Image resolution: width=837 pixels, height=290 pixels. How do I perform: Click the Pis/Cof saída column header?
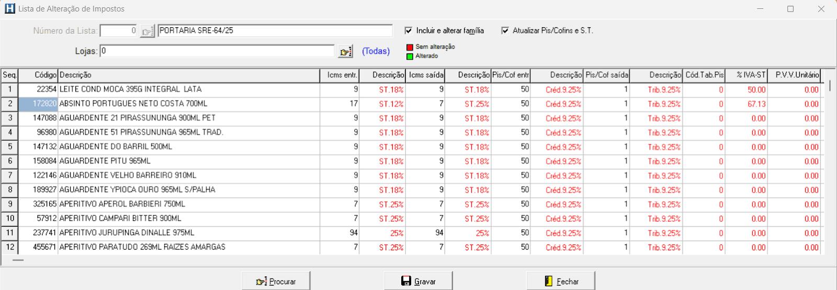(607, 75)
